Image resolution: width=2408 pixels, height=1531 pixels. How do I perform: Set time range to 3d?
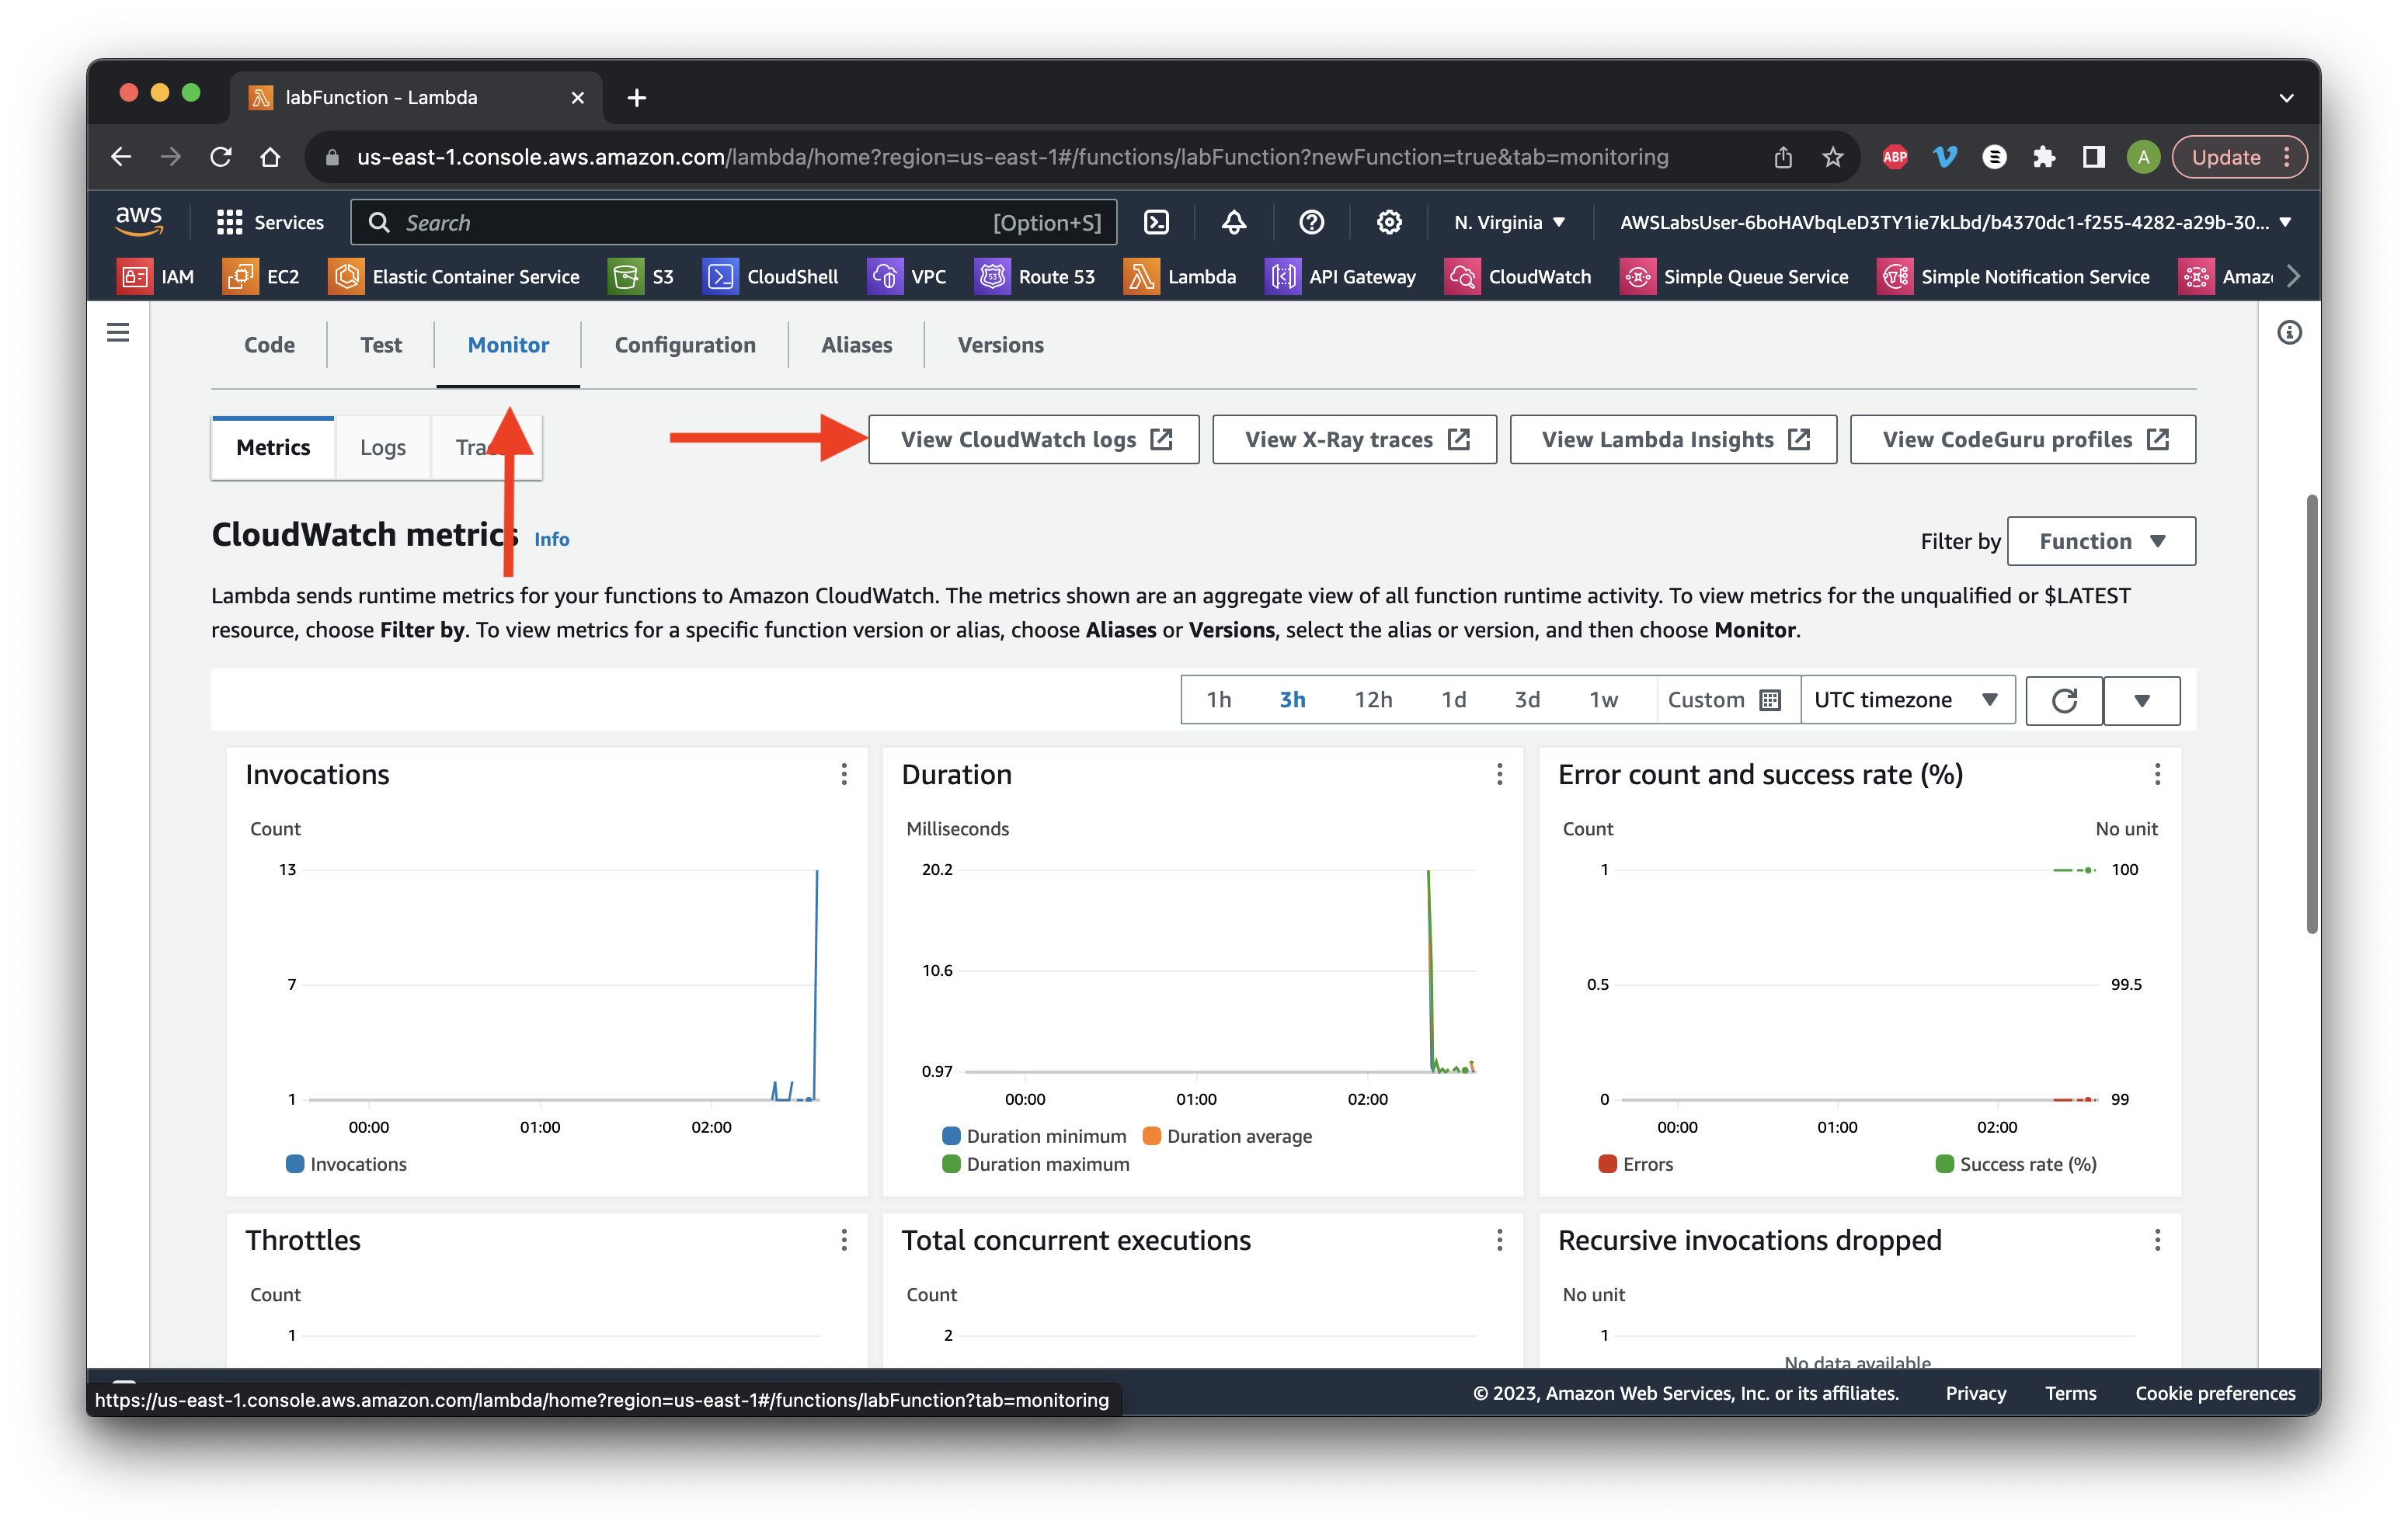coord(1526,700)
